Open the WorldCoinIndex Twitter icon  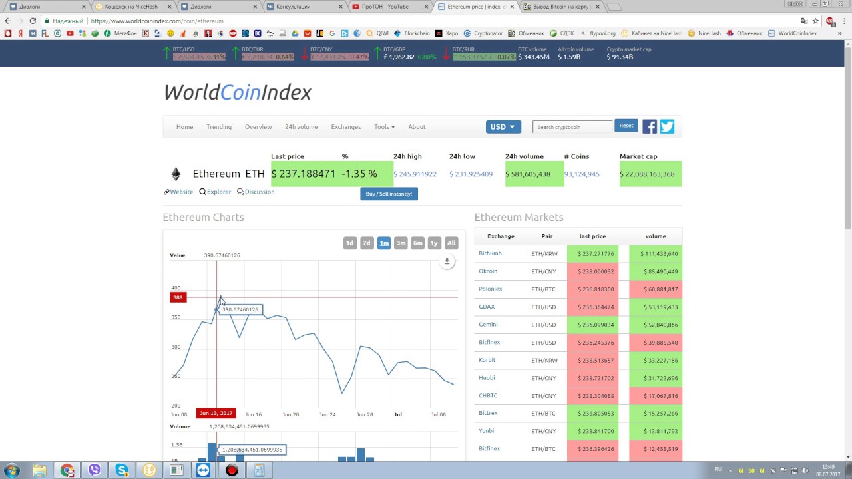click(667, 127)
